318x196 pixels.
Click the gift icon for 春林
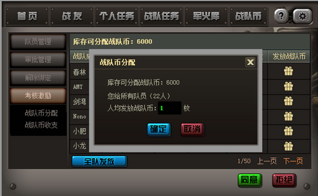(x=288, y=71)
